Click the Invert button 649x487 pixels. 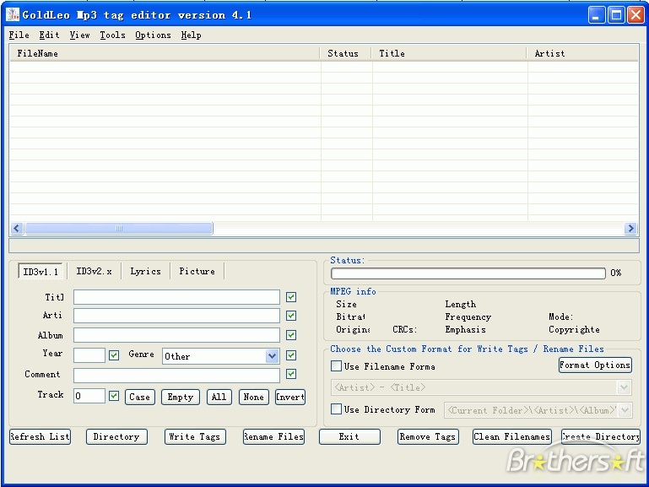tap(290, 397)
